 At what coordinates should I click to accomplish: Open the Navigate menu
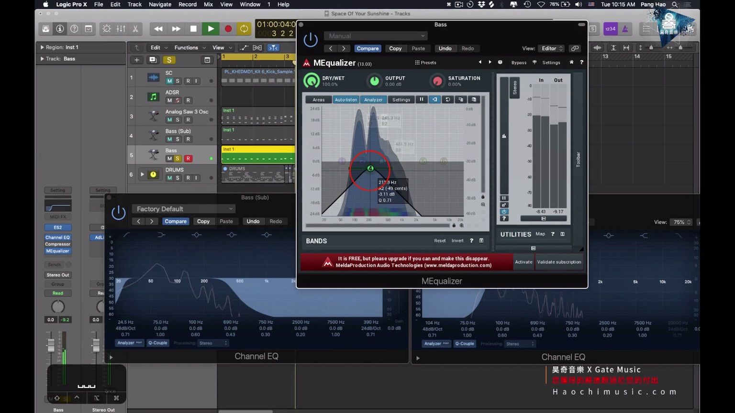pos(160,4)
